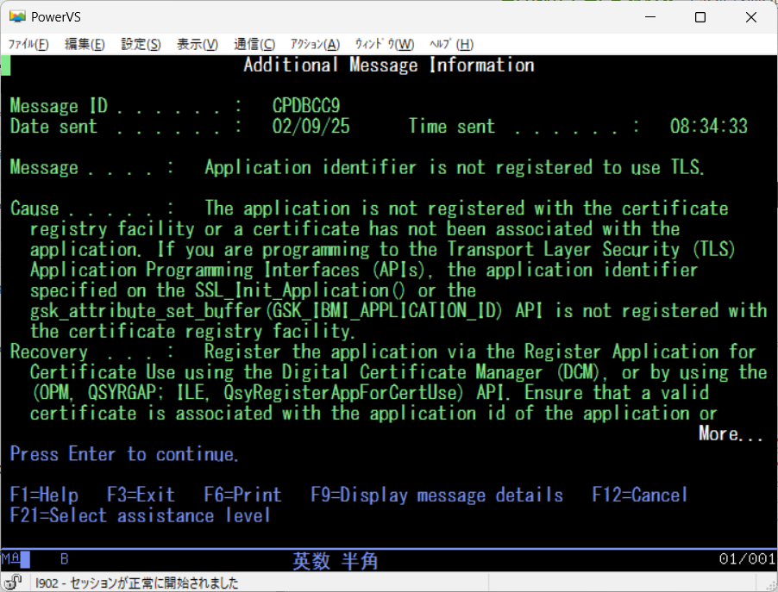This screenshot has width=778, height=592.
Task: Click F3=Exit function key label
Action: [141, 495]
